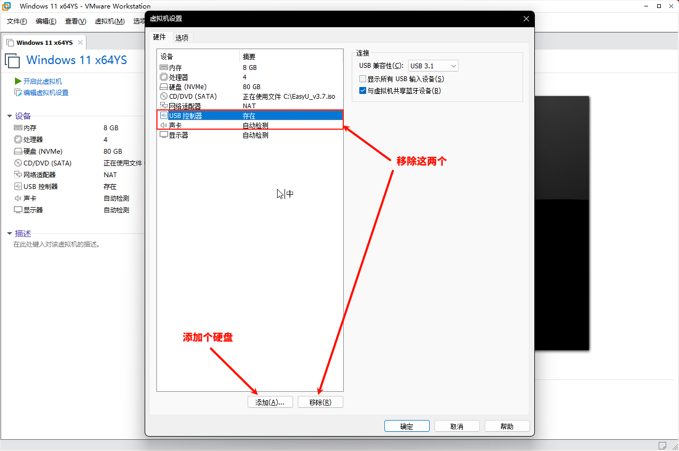Click the 显示器 icon in the main window's device list
This screenshot has height=451, width=679.
[18, 210]
